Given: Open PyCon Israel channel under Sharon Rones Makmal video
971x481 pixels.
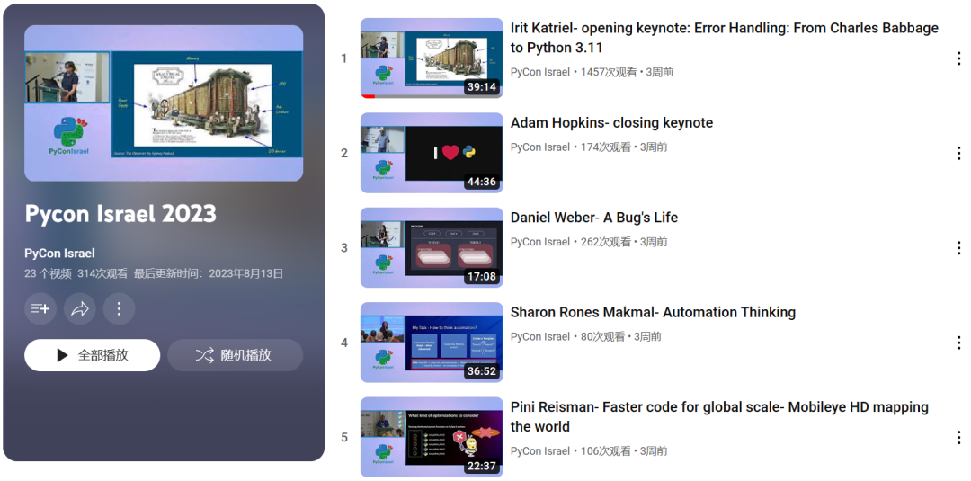Looking at the screenshot, I should (x=540, y=337).
